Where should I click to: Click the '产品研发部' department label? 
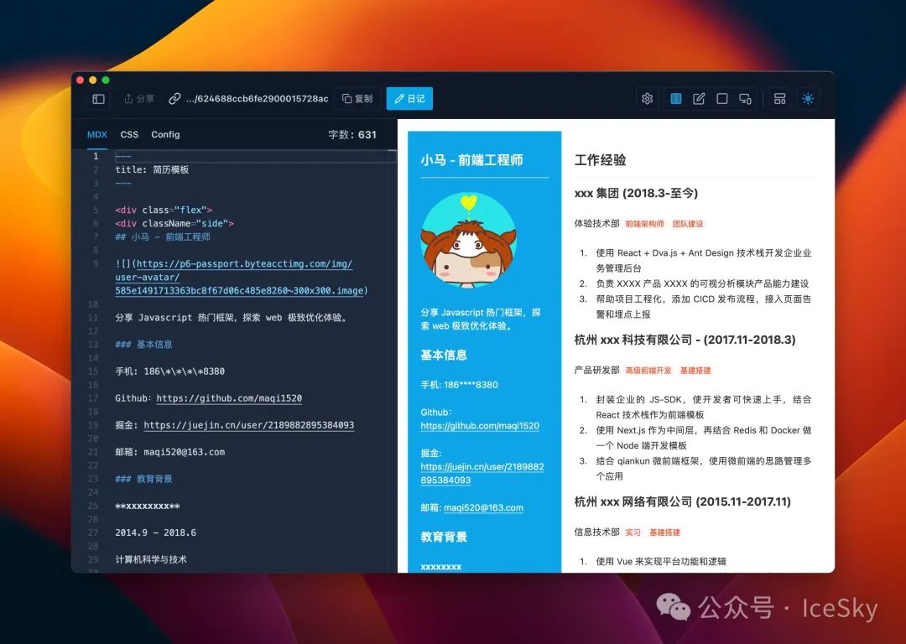(597, 371)
